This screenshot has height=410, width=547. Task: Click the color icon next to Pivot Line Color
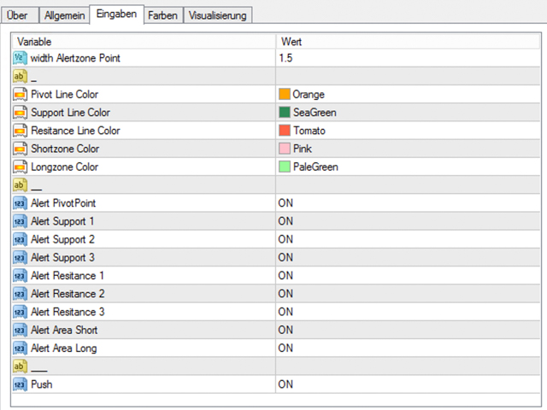(21, 94)
